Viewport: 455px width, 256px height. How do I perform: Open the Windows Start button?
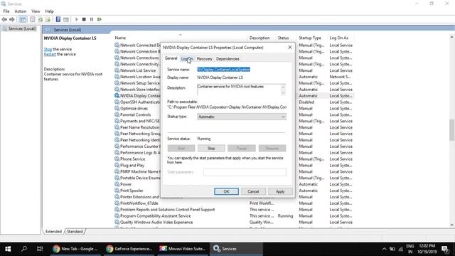(8, 249)
